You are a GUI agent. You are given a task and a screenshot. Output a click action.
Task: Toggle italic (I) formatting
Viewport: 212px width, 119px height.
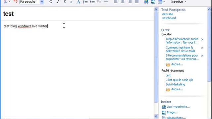coord(58,2)
